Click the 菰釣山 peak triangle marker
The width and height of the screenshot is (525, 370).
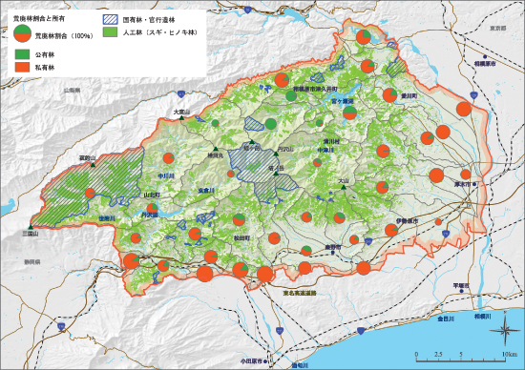coord(94,165)
